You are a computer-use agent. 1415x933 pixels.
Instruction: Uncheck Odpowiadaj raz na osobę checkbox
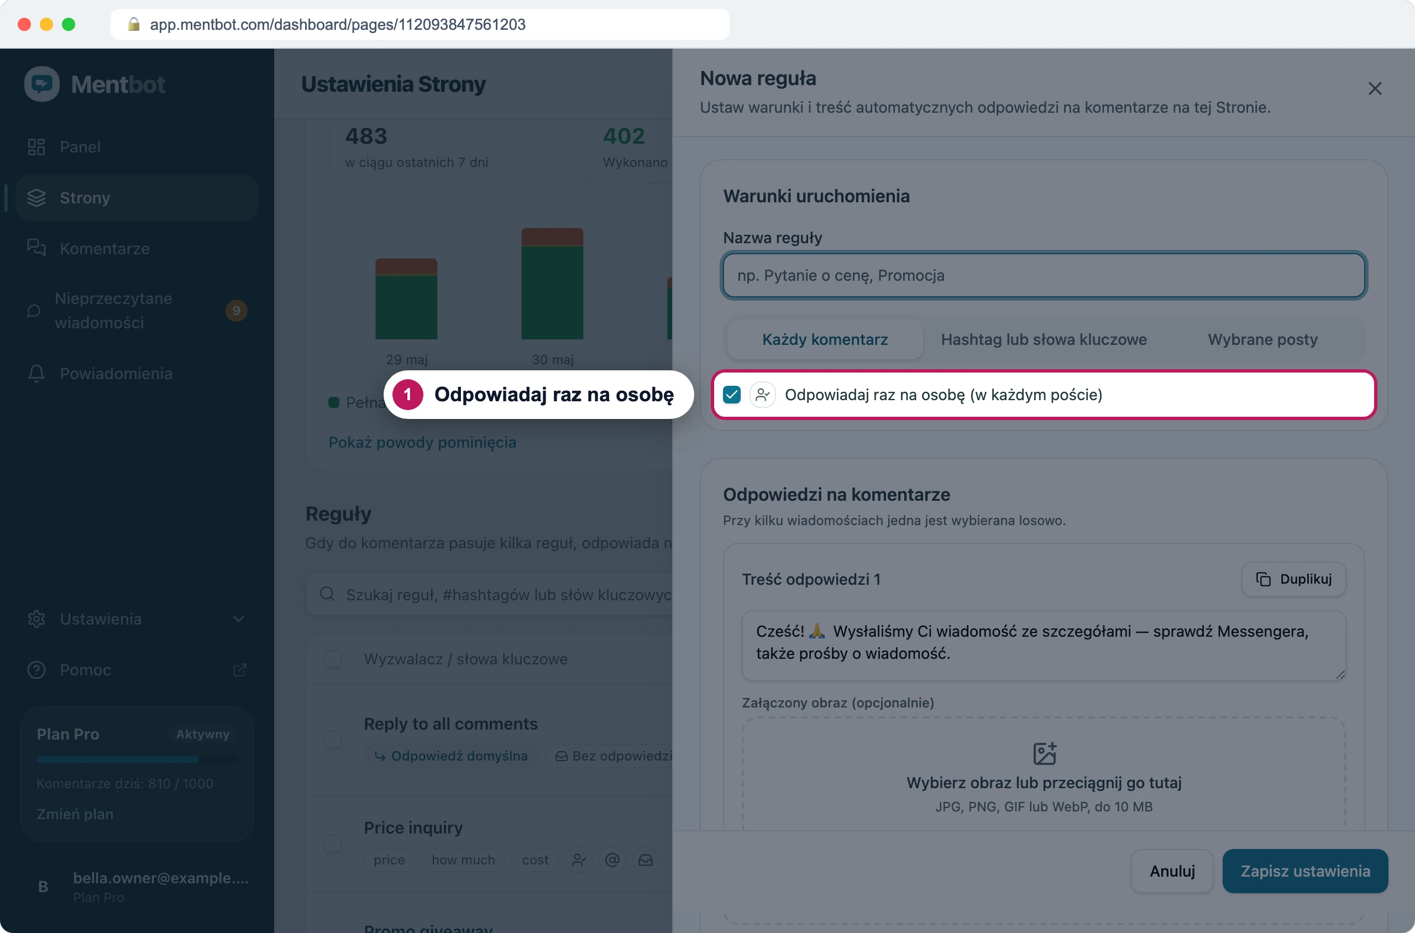732,395
